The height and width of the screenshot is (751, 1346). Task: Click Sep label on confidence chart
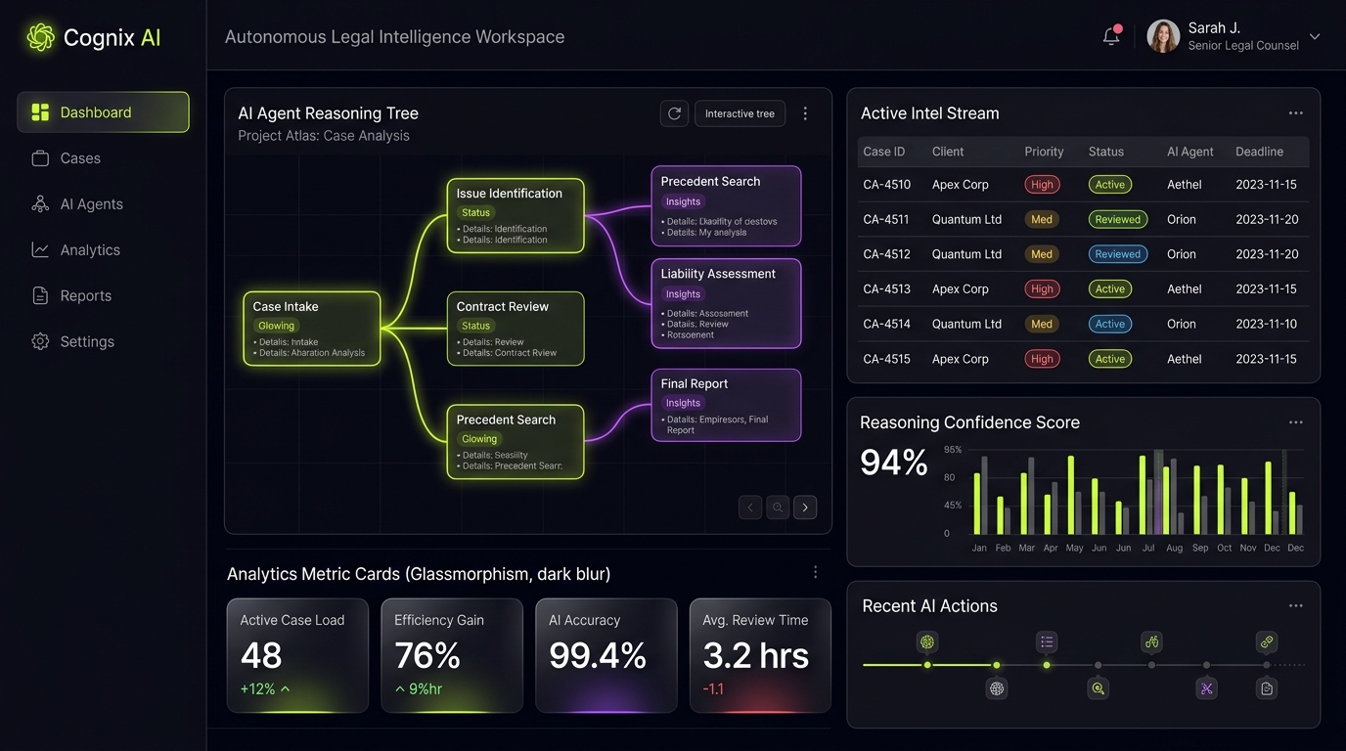(x=1200, y=548)
